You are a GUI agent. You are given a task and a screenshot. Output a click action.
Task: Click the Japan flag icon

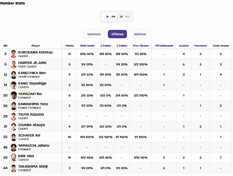[x=107, y=16]
